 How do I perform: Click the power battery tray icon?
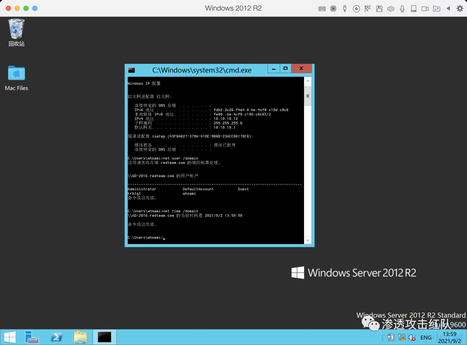(x=391, y=337)
